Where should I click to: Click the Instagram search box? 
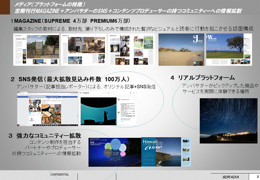coord(109,93)
